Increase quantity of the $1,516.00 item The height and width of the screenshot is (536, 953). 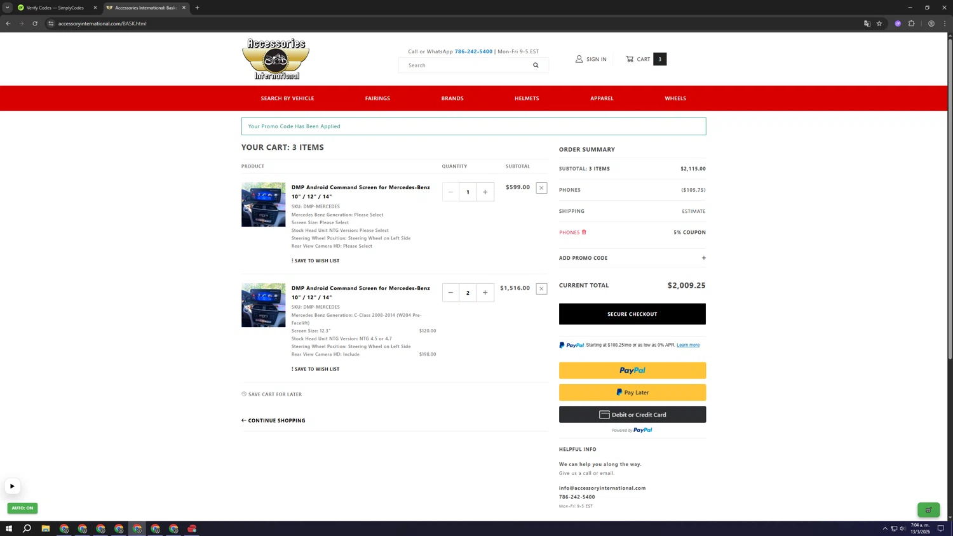coord(485,293)
